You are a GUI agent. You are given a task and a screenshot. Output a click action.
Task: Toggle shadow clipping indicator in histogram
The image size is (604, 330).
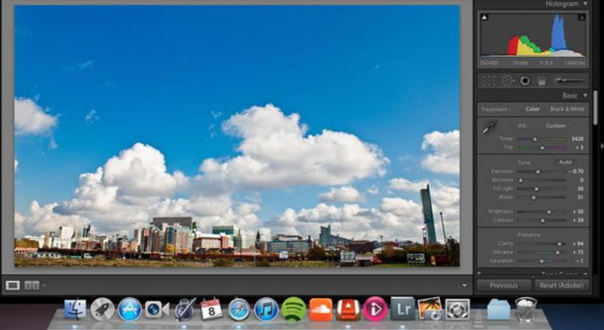point(484,18)
